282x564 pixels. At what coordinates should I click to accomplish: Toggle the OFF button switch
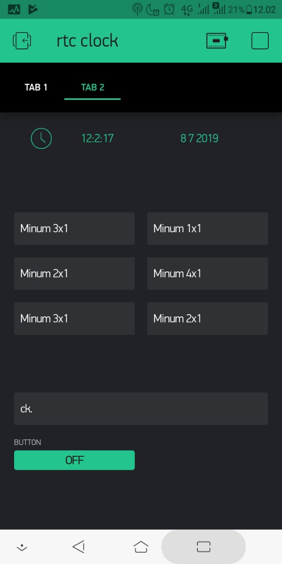(74, 460)
